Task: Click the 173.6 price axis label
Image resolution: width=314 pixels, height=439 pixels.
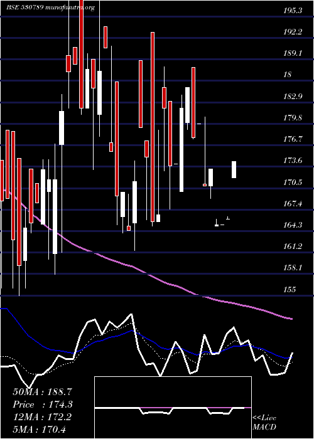Action: pyautogui.click(x=293, y=161)
